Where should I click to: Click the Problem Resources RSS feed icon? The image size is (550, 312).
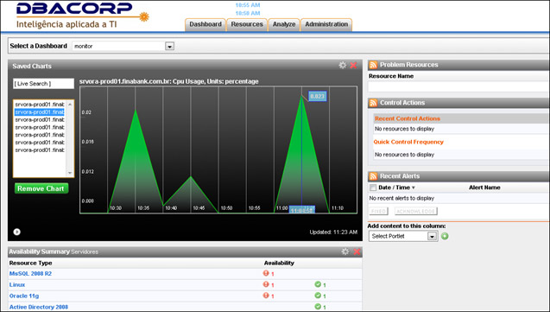[373, 65]
